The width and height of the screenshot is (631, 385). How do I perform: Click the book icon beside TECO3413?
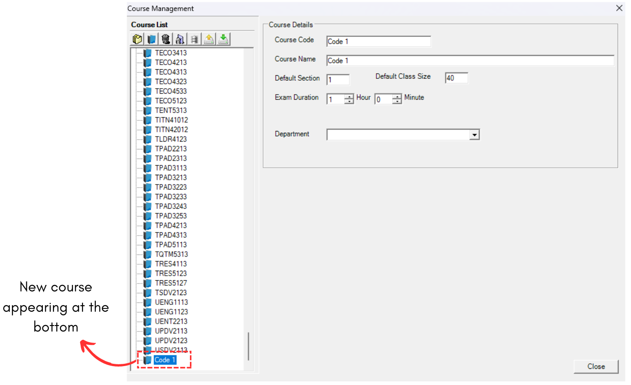coord(147,53)
